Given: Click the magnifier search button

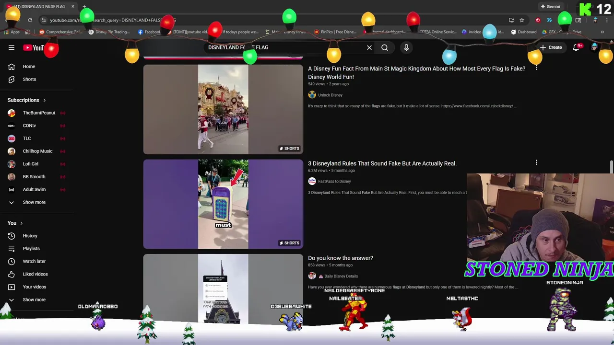Looking at the screenshot, I should (385, 47).
